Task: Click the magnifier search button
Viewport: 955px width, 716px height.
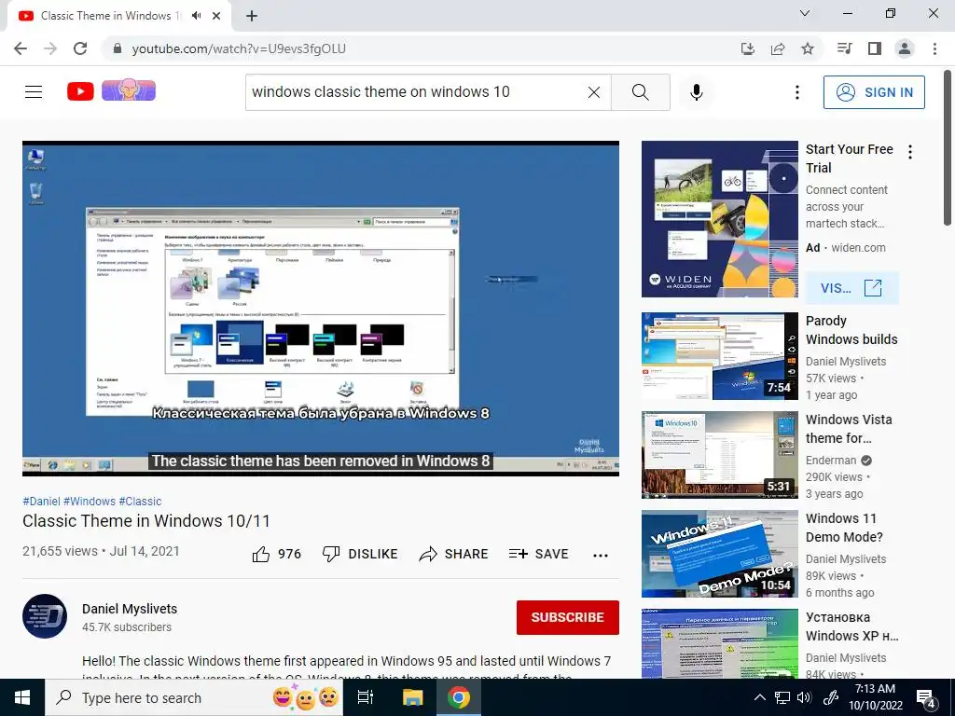Action: click(640, 92)
